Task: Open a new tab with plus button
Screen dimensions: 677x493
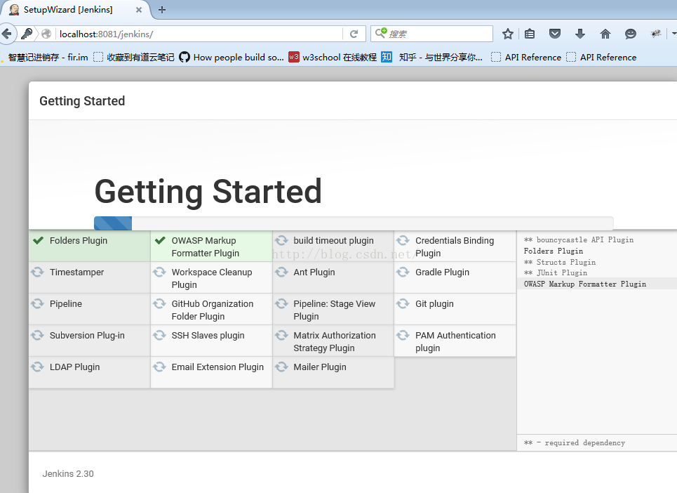Action: [x=162, y=10]
